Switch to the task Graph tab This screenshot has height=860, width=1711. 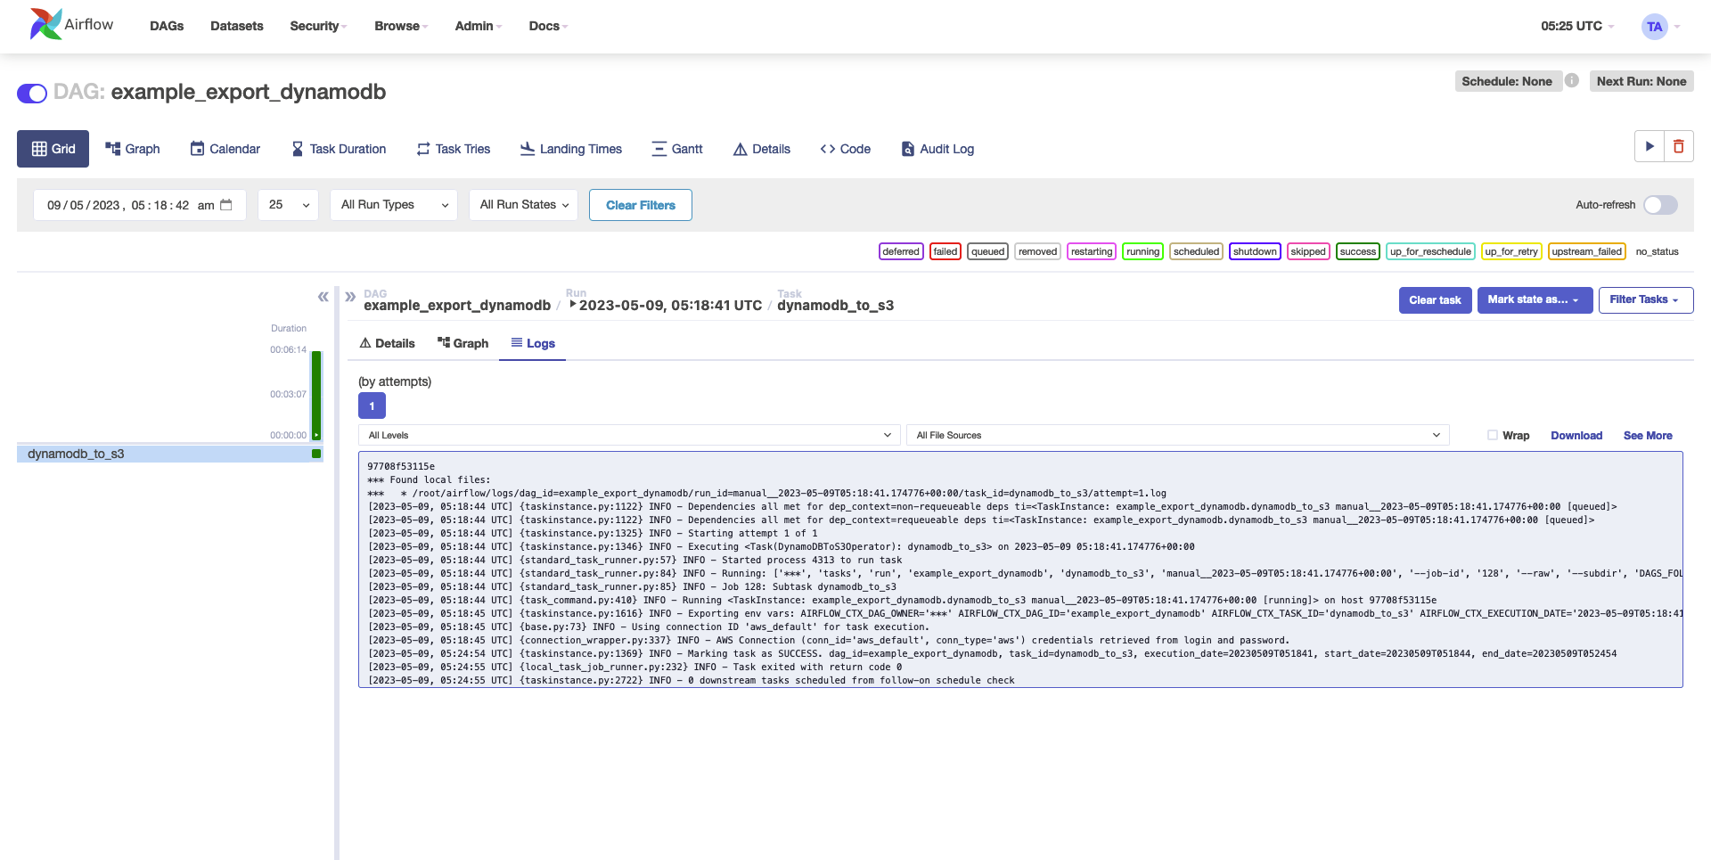463,343
